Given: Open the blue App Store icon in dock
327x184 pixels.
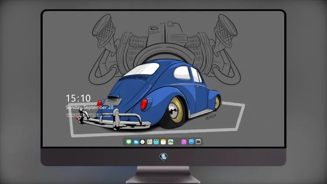Looking at the screenshot, I should click(x=191, y=142).
